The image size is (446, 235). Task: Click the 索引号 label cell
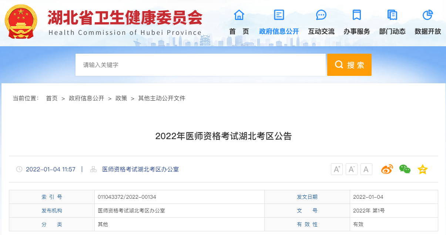tap(52, 197)
